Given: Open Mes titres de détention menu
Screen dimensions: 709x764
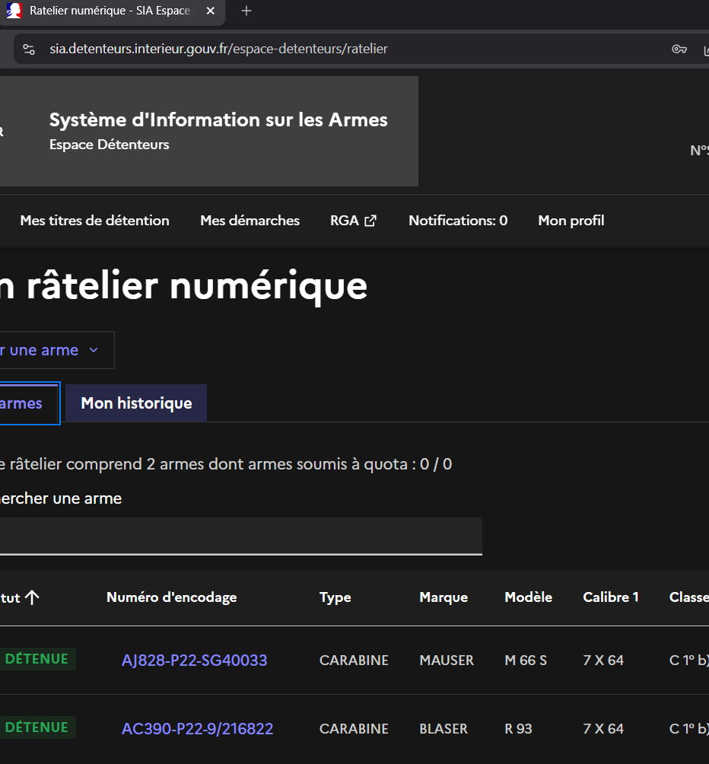Looking at the screenshot, I should 94,221.
